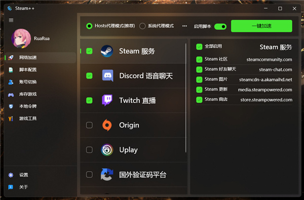Viewport: 304px width, 200px height.
Task: Toggle the enable script switch
Action: pos(220,26)
